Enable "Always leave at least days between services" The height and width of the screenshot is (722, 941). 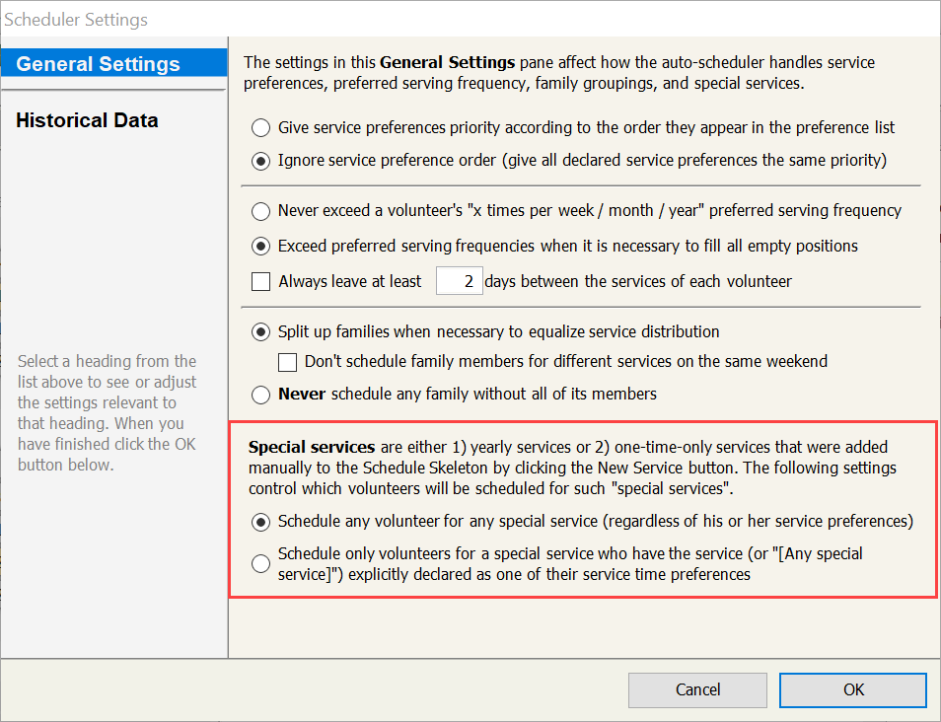point(260,281)
